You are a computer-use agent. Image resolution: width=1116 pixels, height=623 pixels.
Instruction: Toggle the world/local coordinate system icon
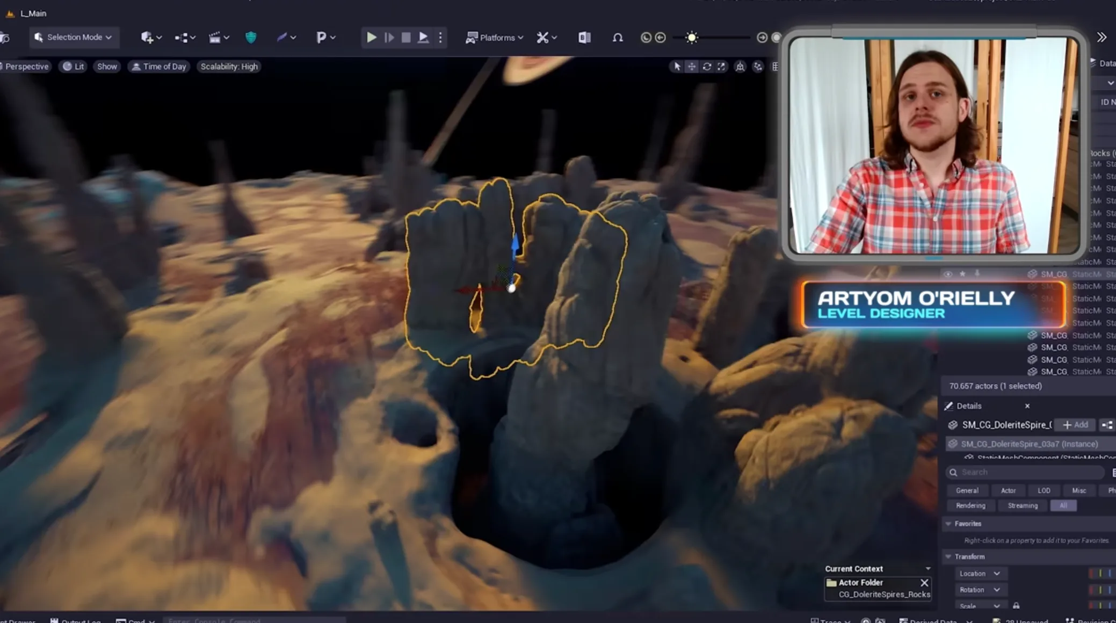(740, 66)
